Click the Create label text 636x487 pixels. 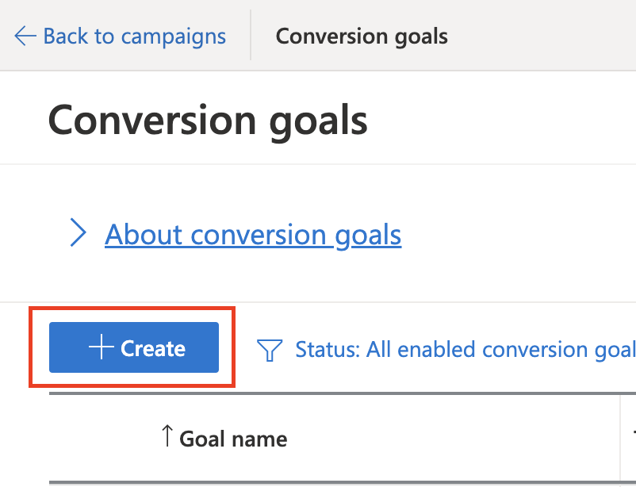[153, 348]
